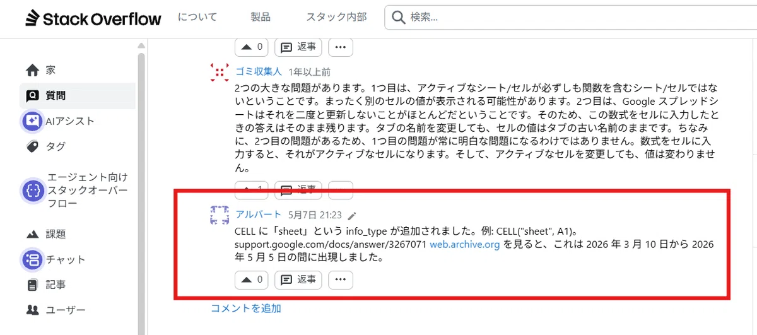Open more options on アルバート's comment
This screenshot has height=335, width=757.
click(x=341, y=279)
